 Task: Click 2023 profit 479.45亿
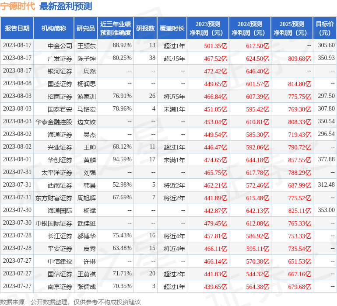tap(216, 223)
